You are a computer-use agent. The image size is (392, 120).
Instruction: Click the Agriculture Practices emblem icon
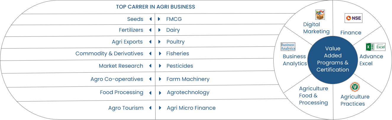355,87
